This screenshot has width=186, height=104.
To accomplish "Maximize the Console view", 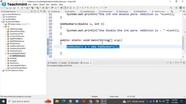I will [184, 63].
